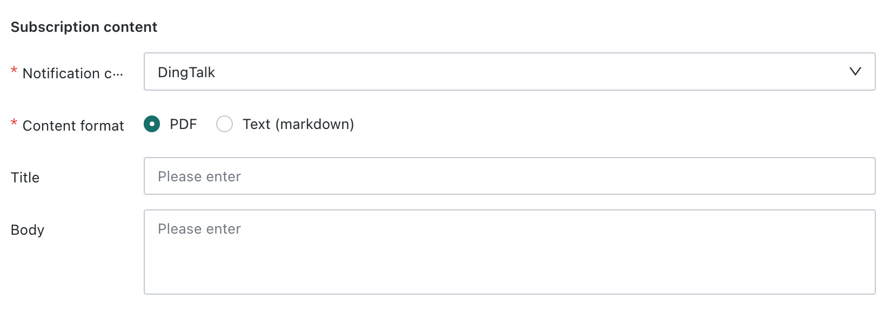Click the selected DingTalk value text
This screenshot has width=885, height=313.
(186, 72)
